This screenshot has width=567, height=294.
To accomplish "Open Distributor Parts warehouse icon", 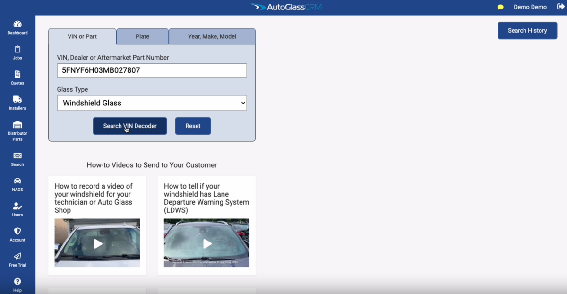I will 17,125.
